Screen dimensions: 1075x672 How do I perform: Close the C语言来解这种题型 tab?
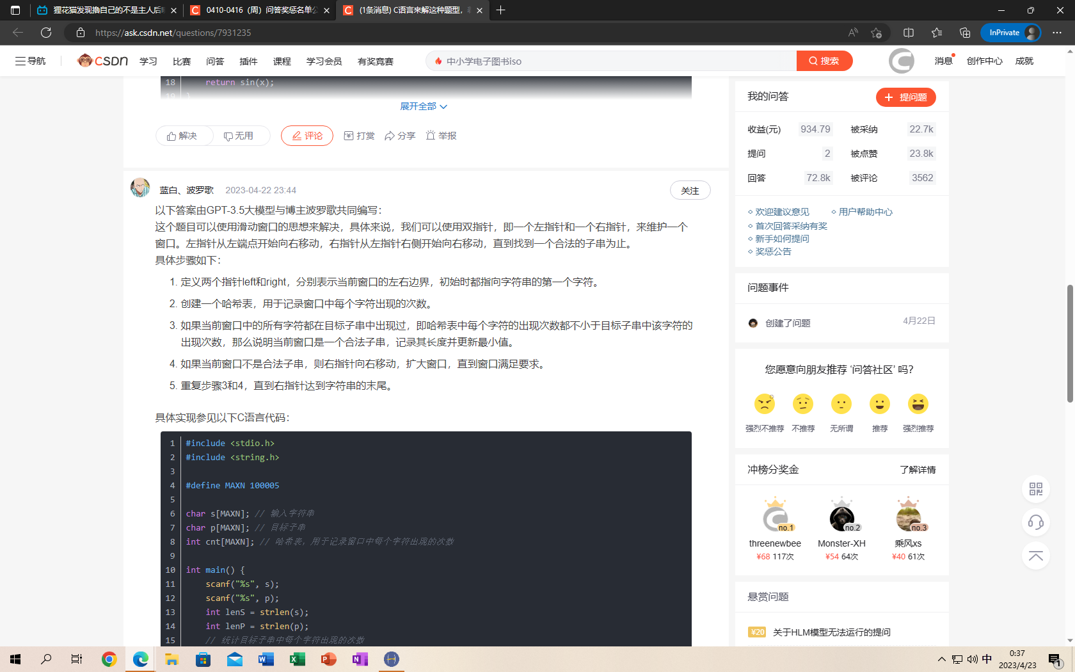(x=479, y=10)
